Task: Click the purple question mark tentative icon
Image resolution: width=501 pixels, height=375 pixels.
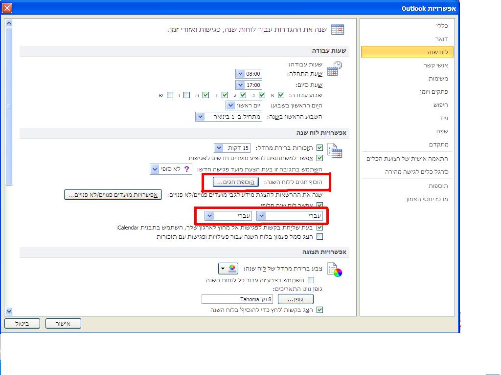Action: point(187,169)
